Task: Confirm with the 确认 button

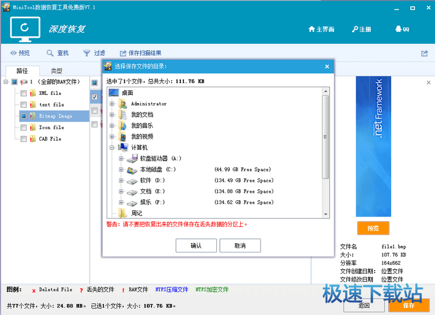Action: pos(196,246)
